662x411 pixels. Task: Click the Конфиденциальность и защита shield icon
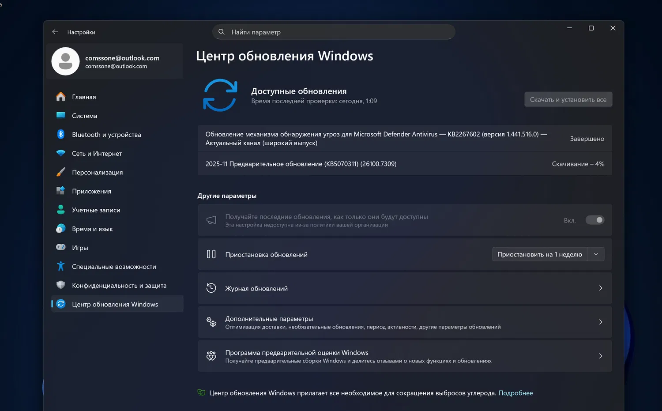point(61,285)
